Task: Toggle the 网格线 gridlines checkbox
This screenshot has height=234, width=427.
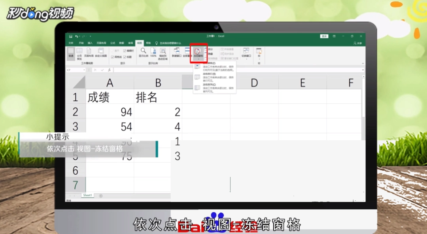Action: pyautogui.click(x=116, y=57)
